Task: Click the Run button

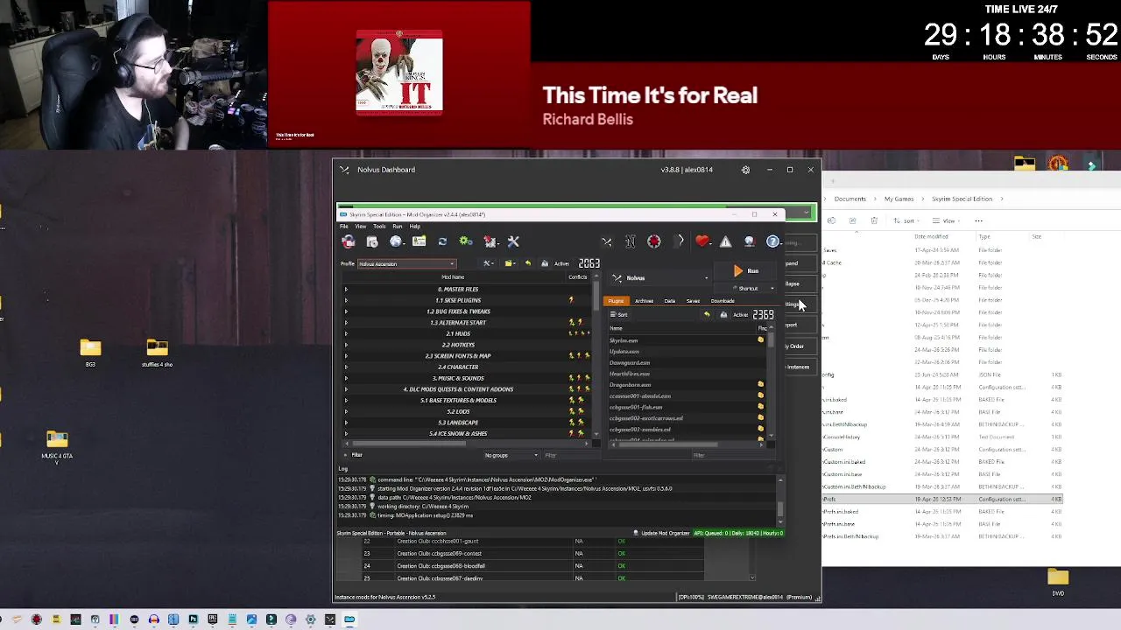Action: [747, 271]
